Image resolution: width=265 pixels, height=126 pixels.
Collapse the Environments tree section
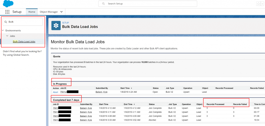click(x=3, y=30)
